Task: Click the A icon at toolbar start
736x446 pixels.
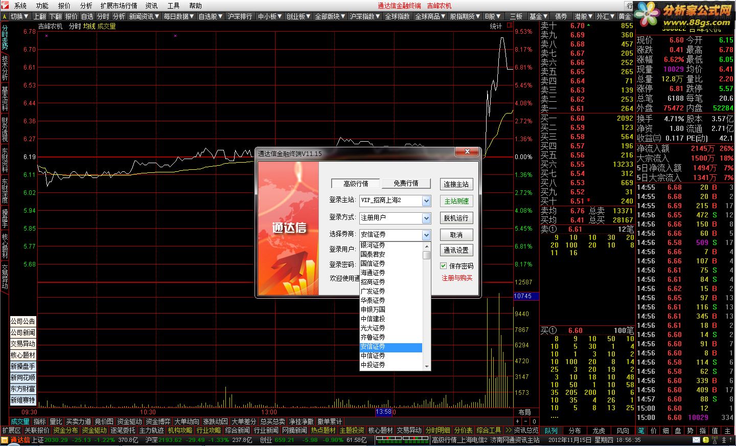Action: (x=4, y=16)
